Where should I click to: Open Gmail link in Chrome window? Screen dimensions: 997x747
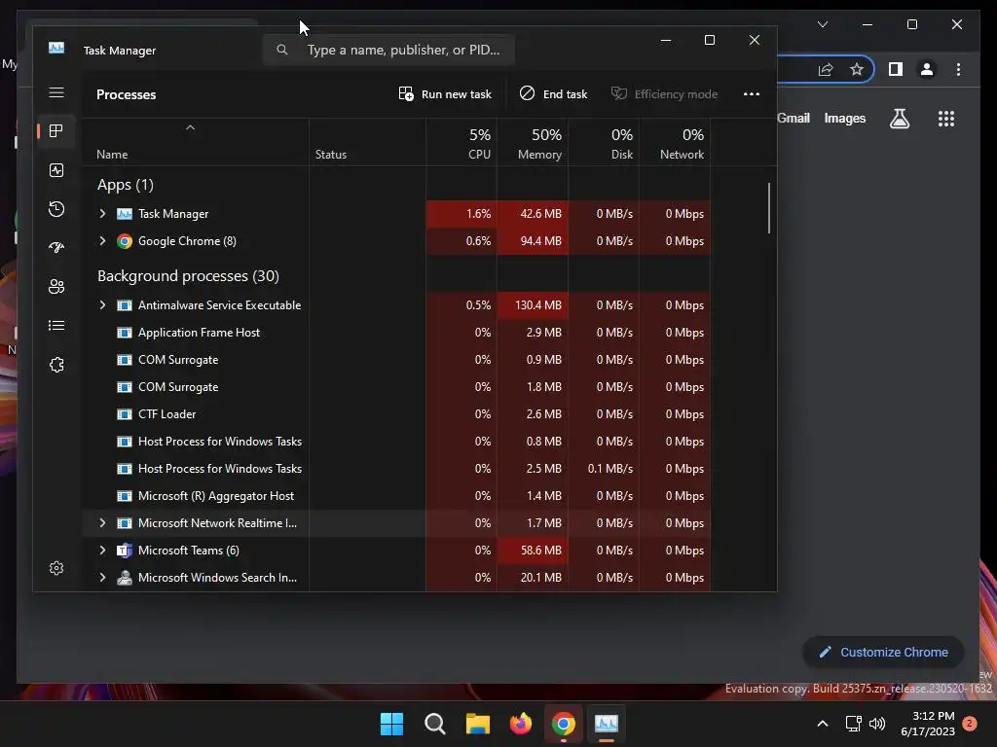(x=793, y=118)
